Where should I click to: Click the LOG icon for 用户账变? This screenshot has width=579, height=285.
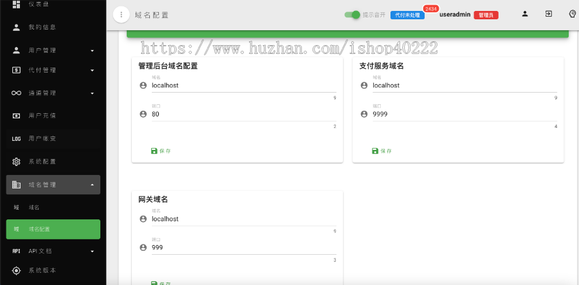17,139
